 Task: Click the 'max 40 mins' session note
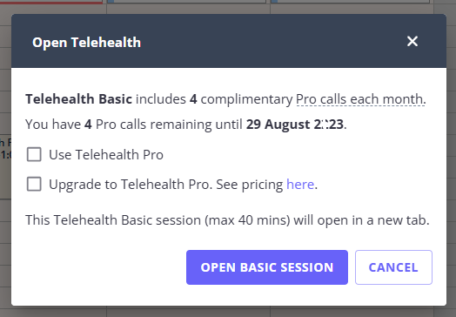click(x=247, y=220)
